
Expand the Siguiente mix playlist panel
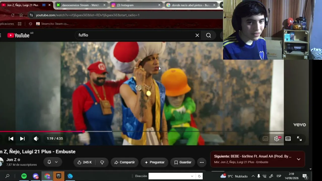299,159
